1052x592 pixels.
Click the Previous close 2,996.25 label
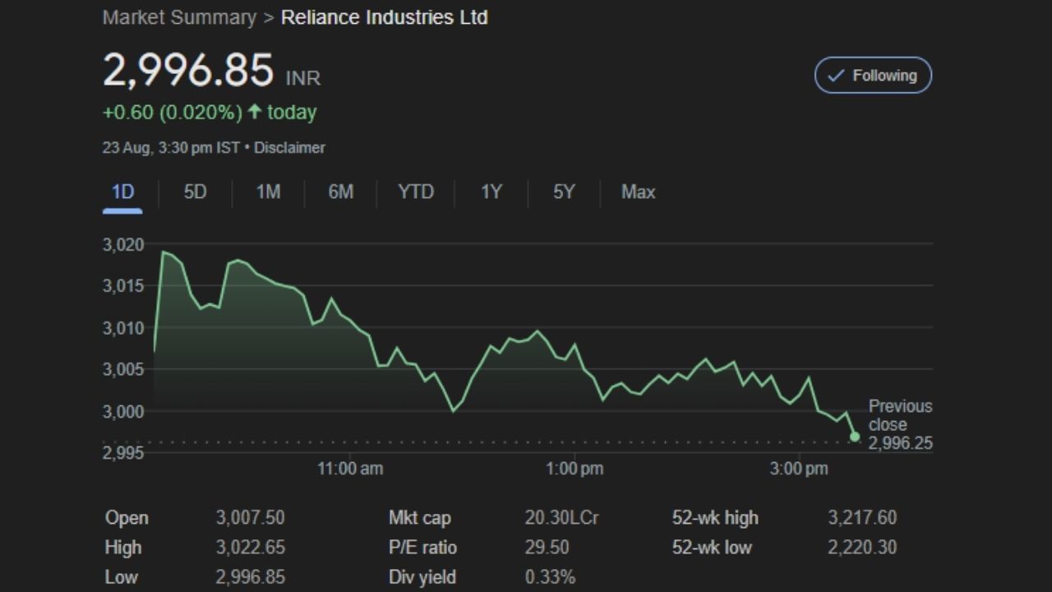(901, 425)
